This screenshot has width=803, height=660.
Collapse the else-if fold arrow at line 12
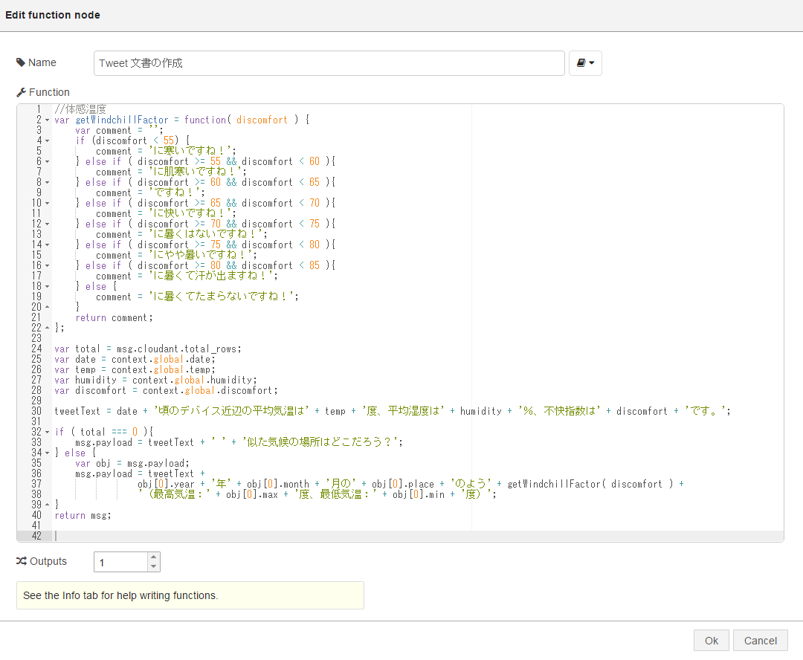(x=47, y=224)
